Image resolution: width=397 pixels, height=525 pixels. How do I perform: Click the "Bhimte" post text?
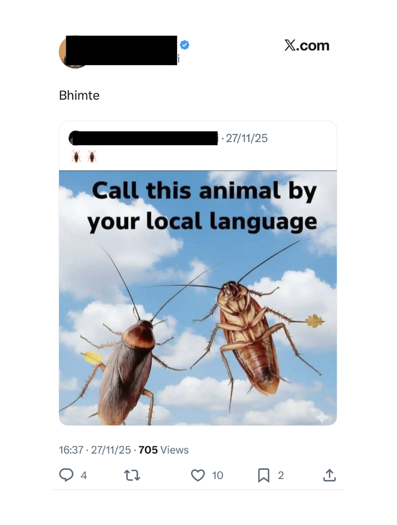click(x=79, y=95)
